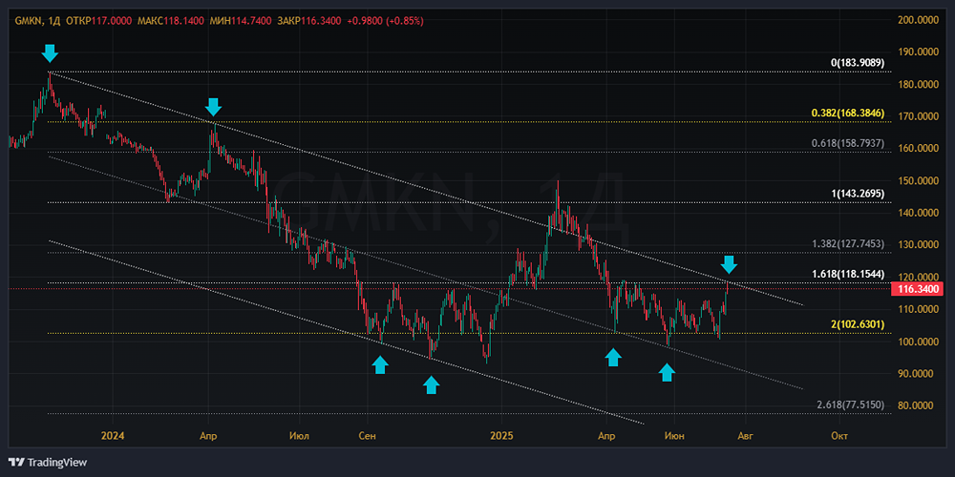Click the 130.0000 price axis label
Viewport: 955px width, 477px height.
point(917,244)
